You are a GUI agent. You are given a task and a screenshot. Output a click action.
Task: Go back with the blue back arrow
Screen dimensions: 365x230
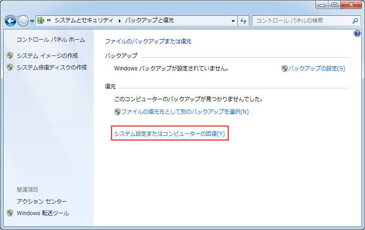pyautogui.click(x=10, y=21)
